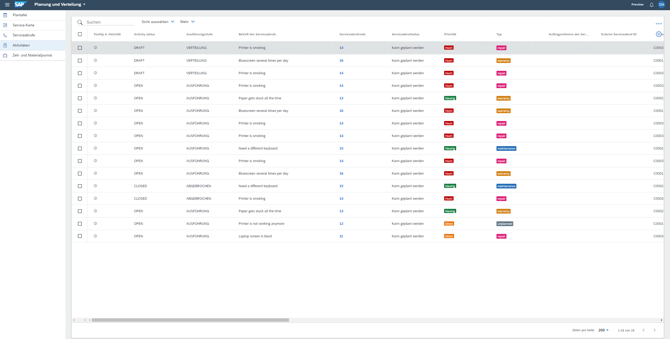The width and height of the screenshot is (670, 339).
Task: Click the SAP logo
Action: (x=20, y=4)
